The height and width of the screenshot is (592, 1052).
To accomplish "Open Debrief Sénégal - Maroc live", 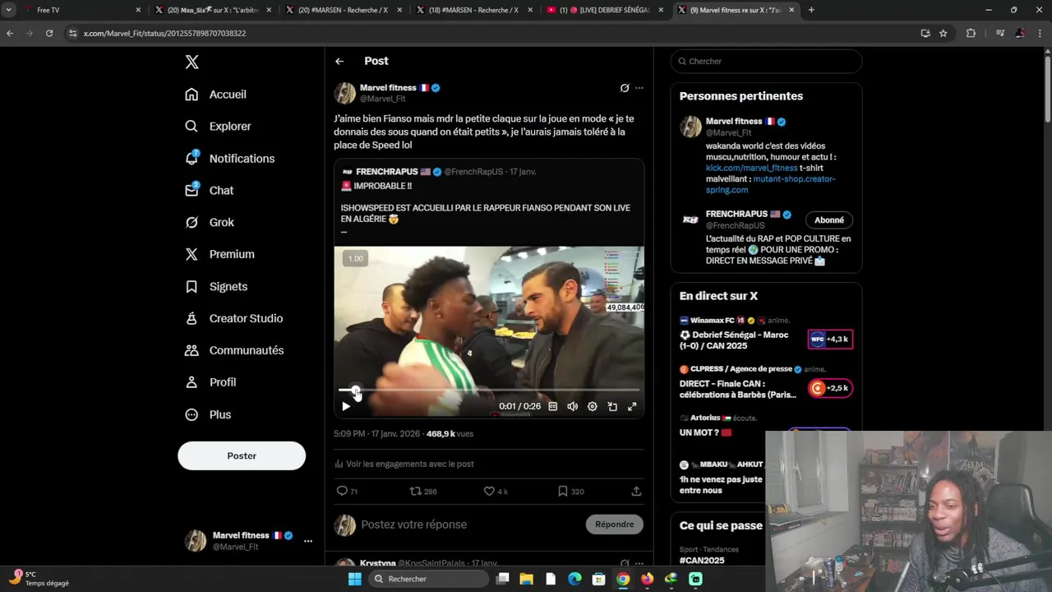I will 734,340.
